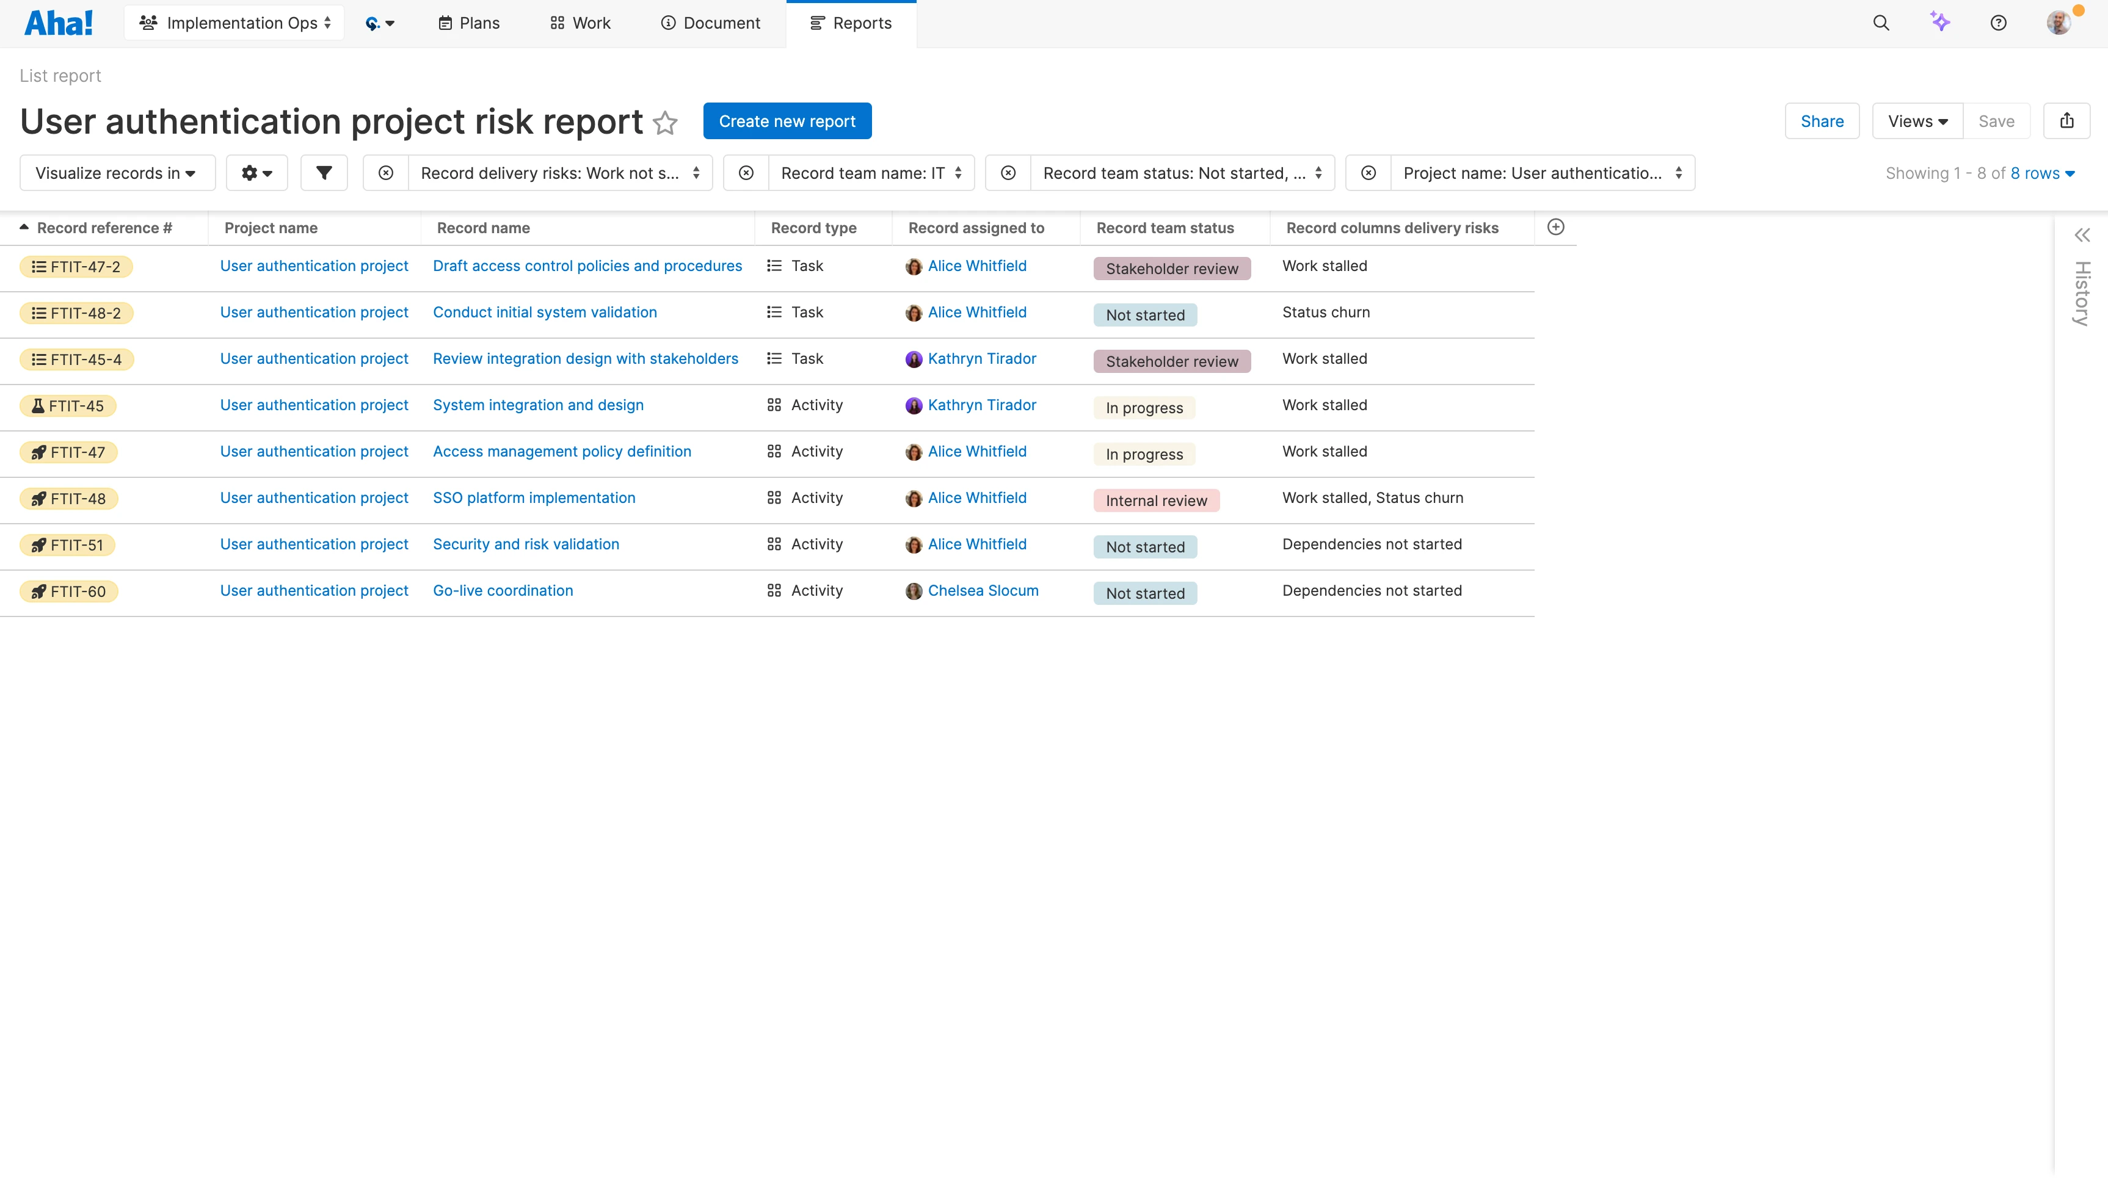Click the Create new report button
The image size is (2108, 1178).
click(x=787, y=121)
